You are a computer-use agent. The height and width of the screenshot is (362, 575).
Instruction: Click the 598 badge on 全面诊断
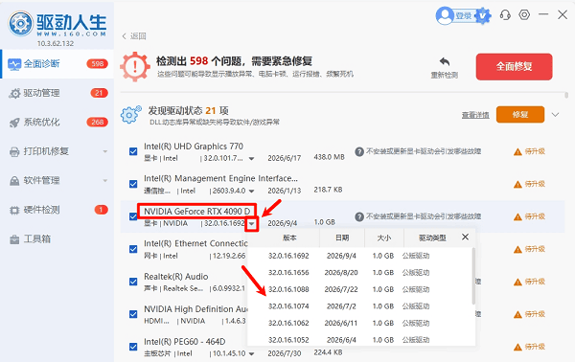pos(97,64)
